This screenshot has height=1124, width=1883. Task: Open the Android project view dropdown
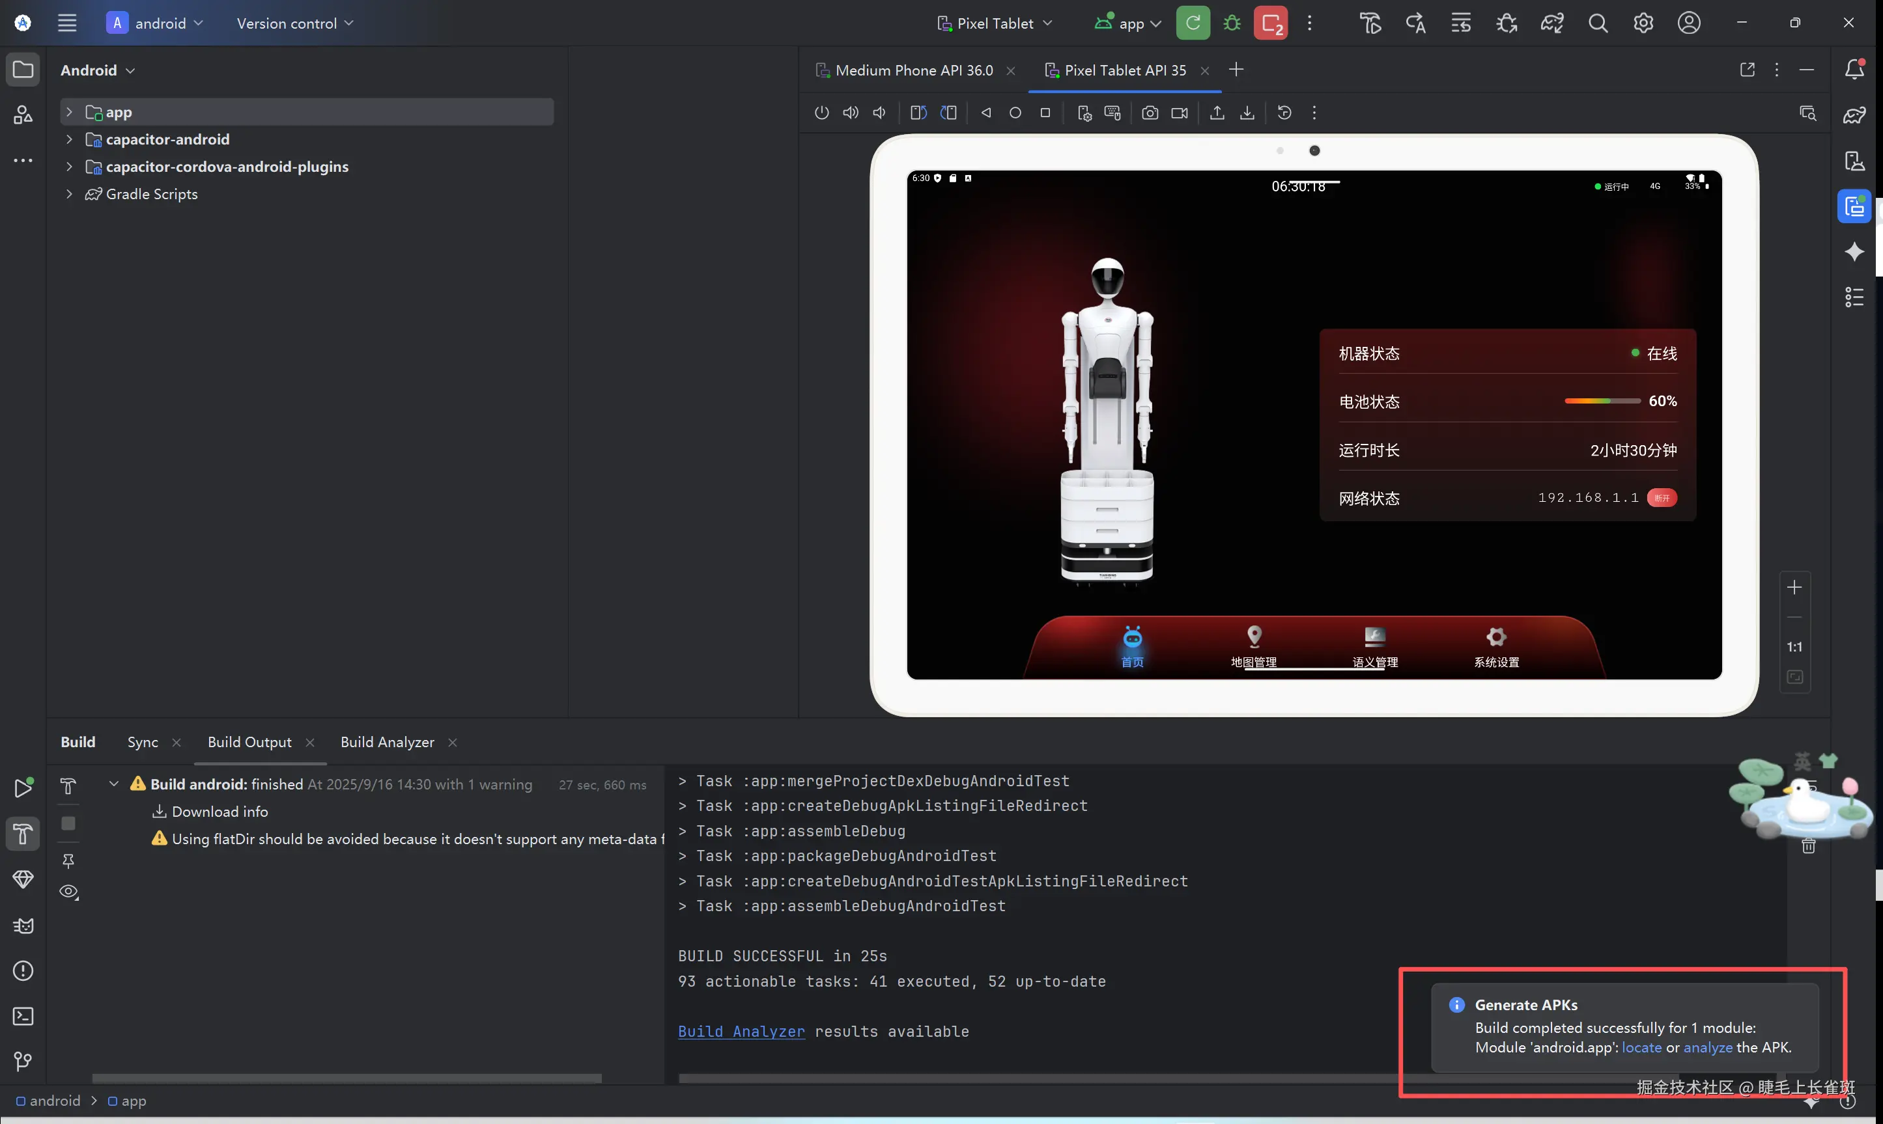pos(97,70)
